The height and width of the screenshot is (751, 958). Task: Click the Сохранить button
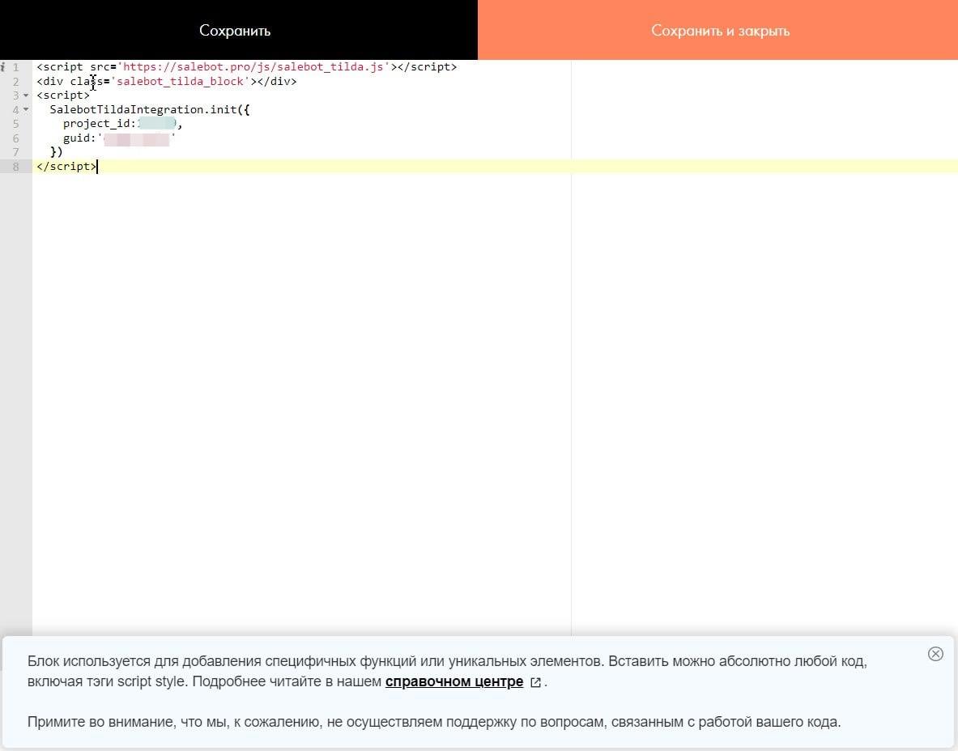235,31
